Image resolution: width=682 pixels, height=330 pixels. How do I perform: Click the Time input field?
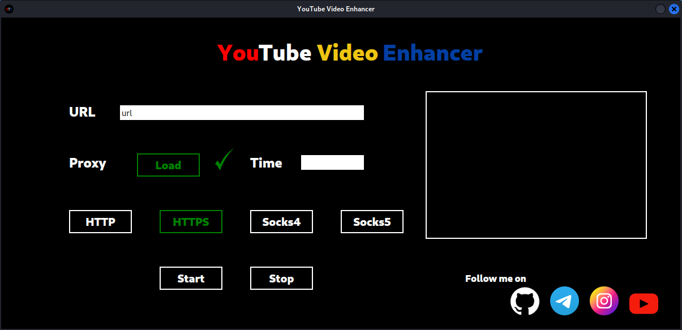tap(332, 162)
